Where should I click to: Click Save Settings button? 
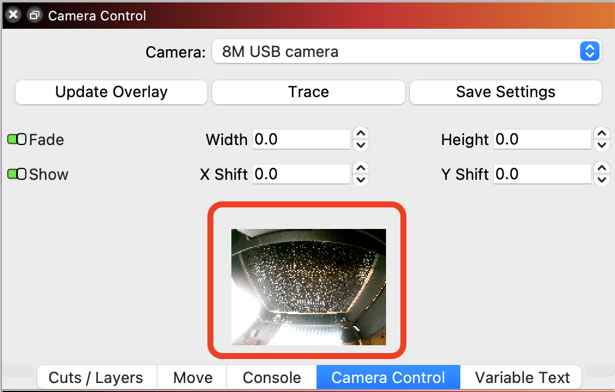point(505,92)
